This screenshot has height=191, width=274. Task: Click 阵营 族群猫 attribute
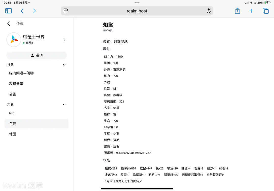pos(113,95)
